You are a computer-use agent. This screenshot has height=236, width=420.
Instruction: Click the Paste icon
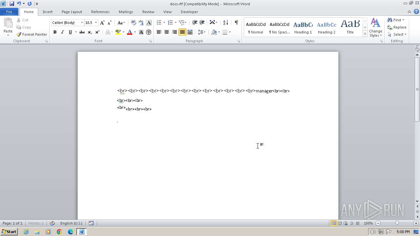(x=8, y=24)
